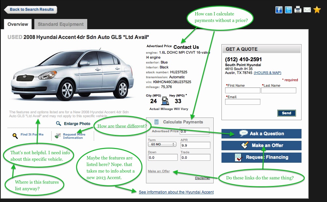The height and width of the screenshot is (202, 327).
Task: Click the Trade value input field
Action: [x=195, y=157]
